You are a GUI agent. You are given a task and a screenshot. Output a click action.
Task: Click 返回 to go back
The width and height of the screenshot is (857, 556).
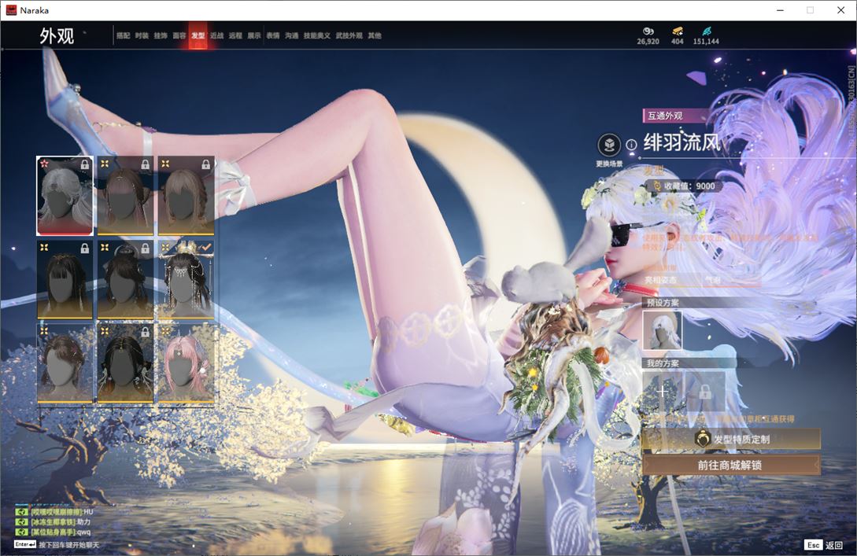click(x=833, y=545)
